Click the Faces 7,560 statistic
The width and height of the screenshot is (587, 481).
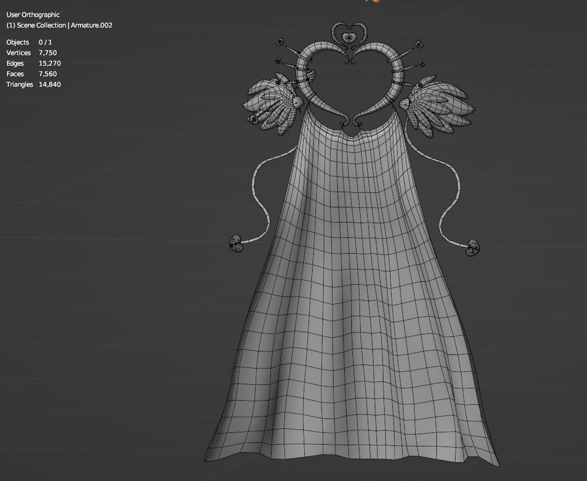[32, 74]
